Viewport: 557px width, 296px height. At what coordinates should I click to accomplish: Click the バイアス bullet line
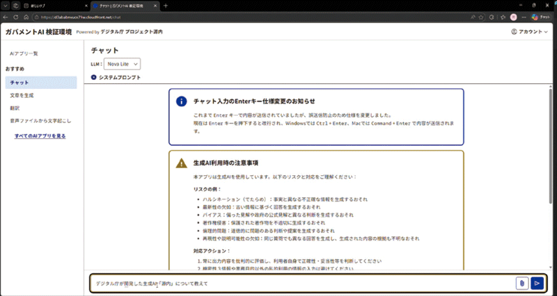point(278,215)
